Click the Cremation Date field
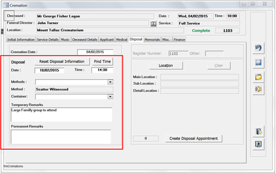 point(95,52)
